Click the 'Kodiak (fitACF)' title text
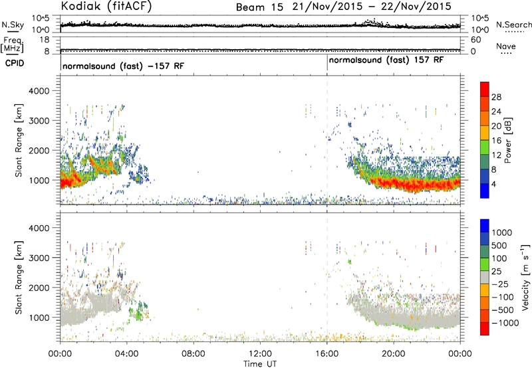This screenshot has width=532, height=368. pyautogui.click(x=106, y=7)
